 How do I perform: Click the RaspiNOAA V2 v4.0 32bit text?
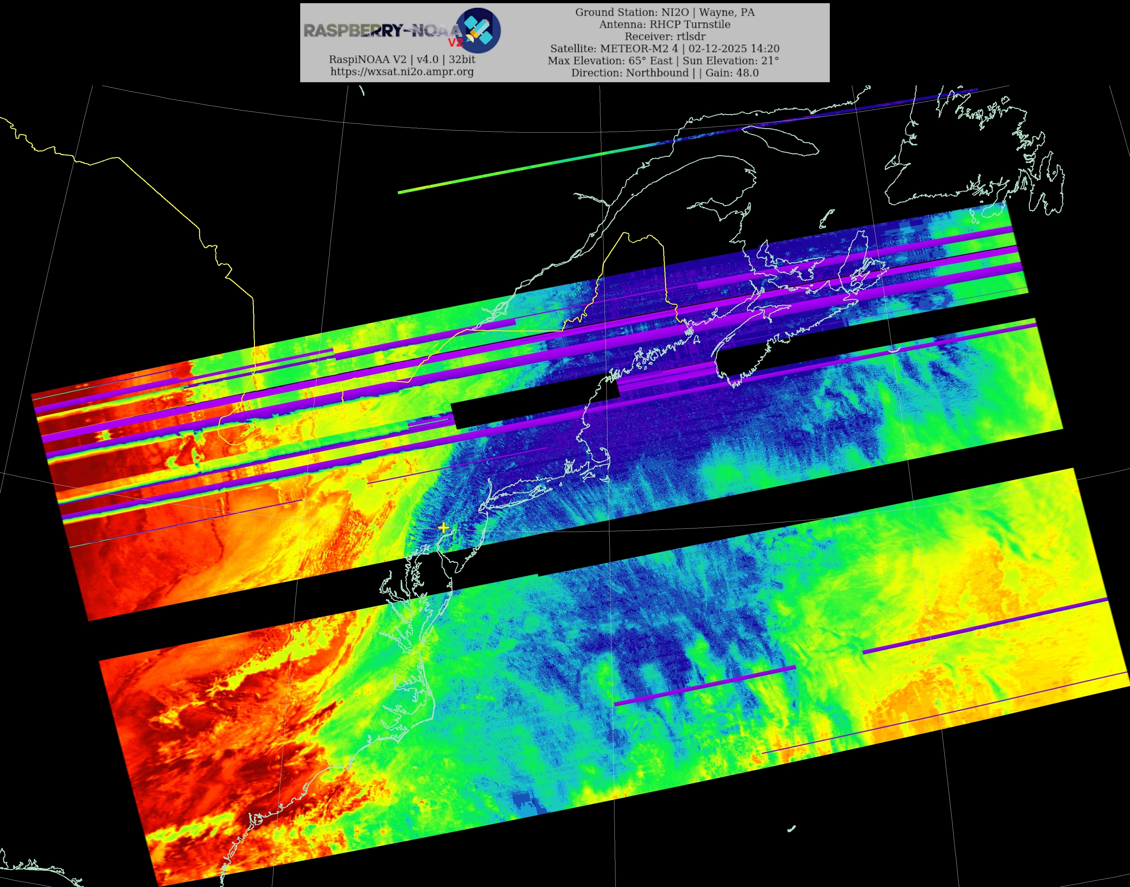tap(402, 59)
